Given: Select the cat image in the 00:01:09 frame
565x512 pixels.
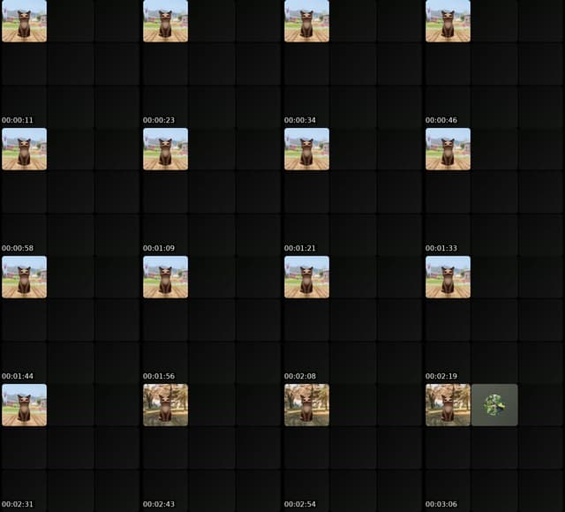Looking at the screenshot, I should click(x=165, y=149).
